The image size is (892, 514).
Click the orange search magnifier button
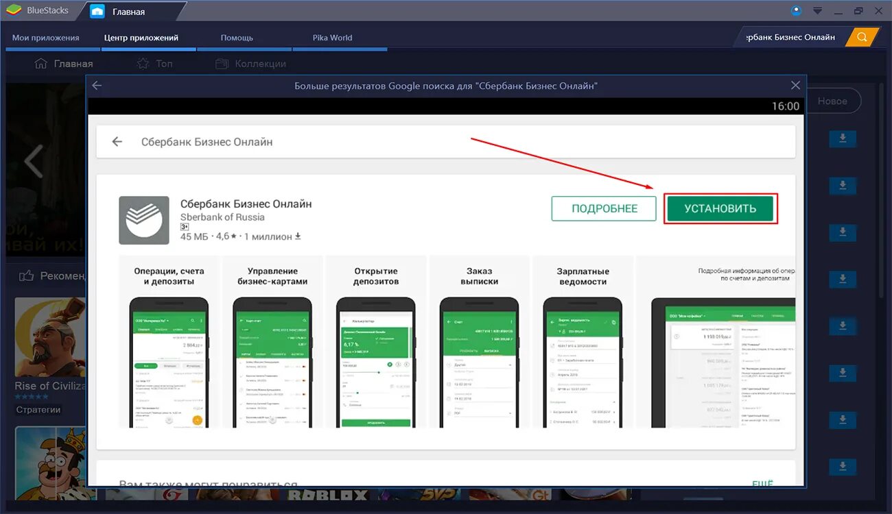coord(862,37)
